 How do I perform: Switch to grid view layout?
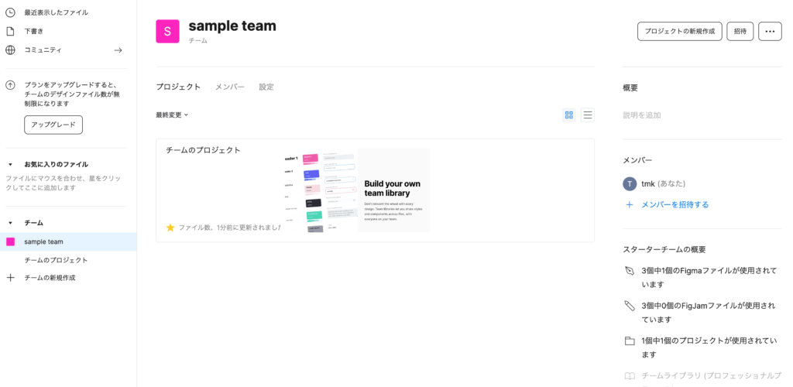pos(569,115)
